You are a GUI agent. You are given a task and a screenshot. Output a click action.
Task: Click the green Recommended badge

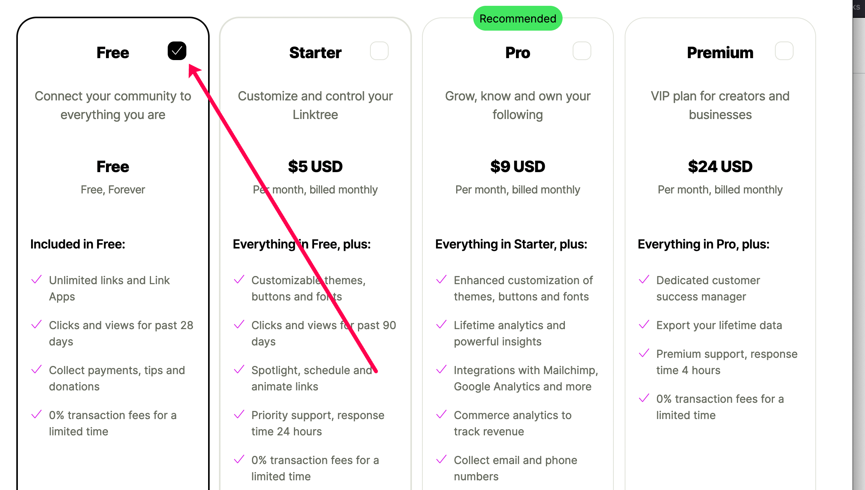click(518, 18)
